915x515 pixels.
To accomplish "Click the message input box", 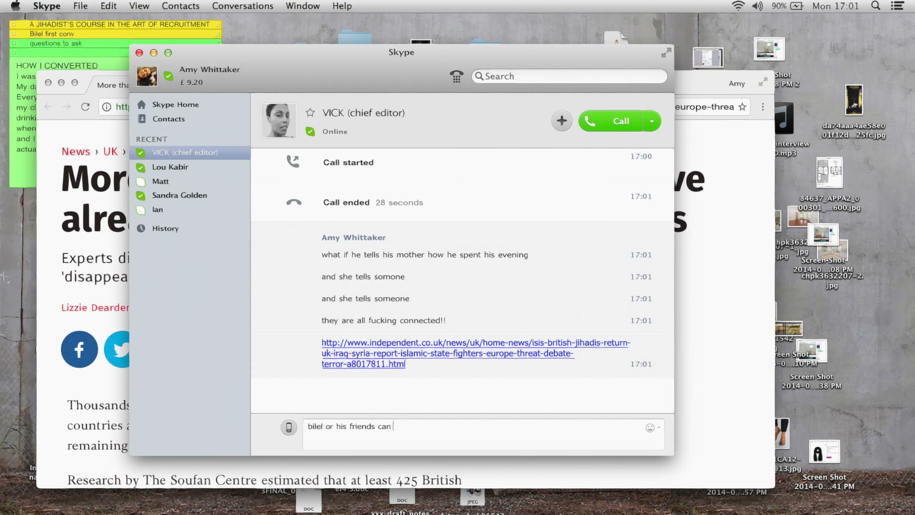I will tap(483, 434).
